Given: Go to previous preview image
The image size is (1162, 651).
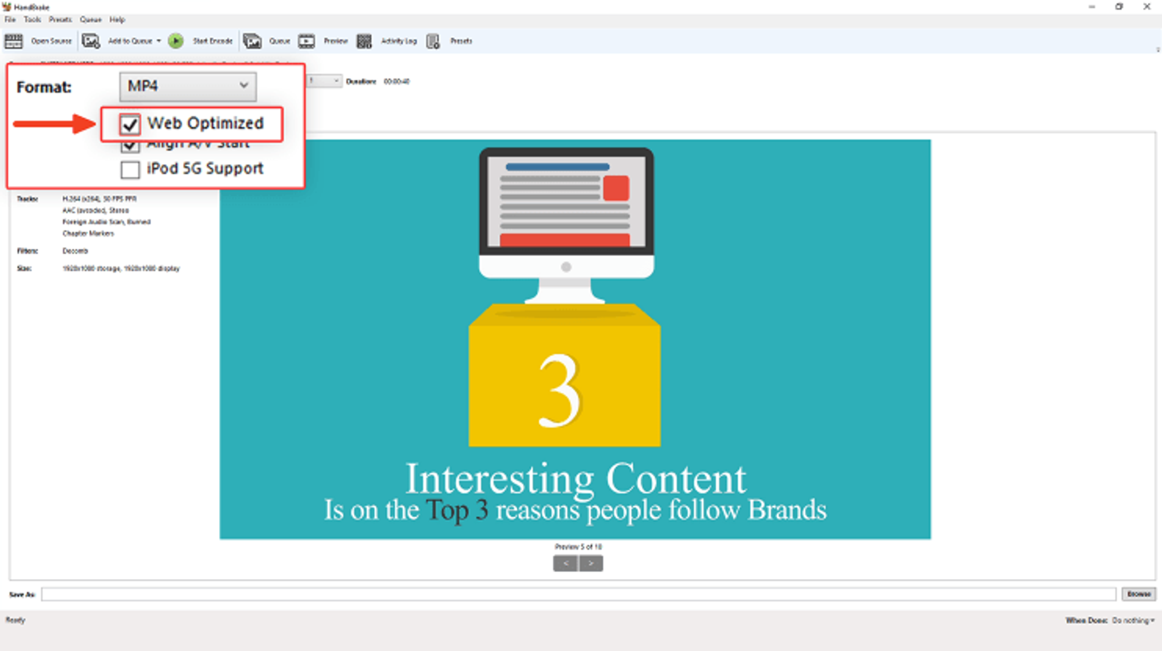Looking at the screenshot, I should (565, 563).
